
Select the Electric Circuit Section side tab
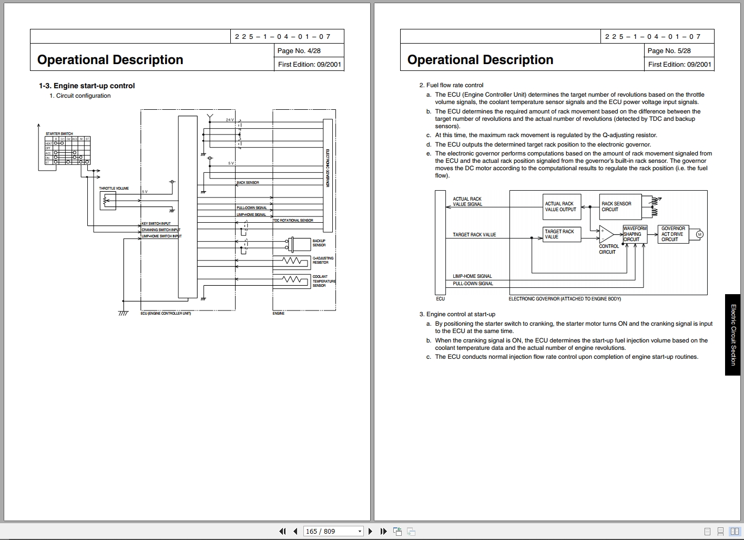733,335
